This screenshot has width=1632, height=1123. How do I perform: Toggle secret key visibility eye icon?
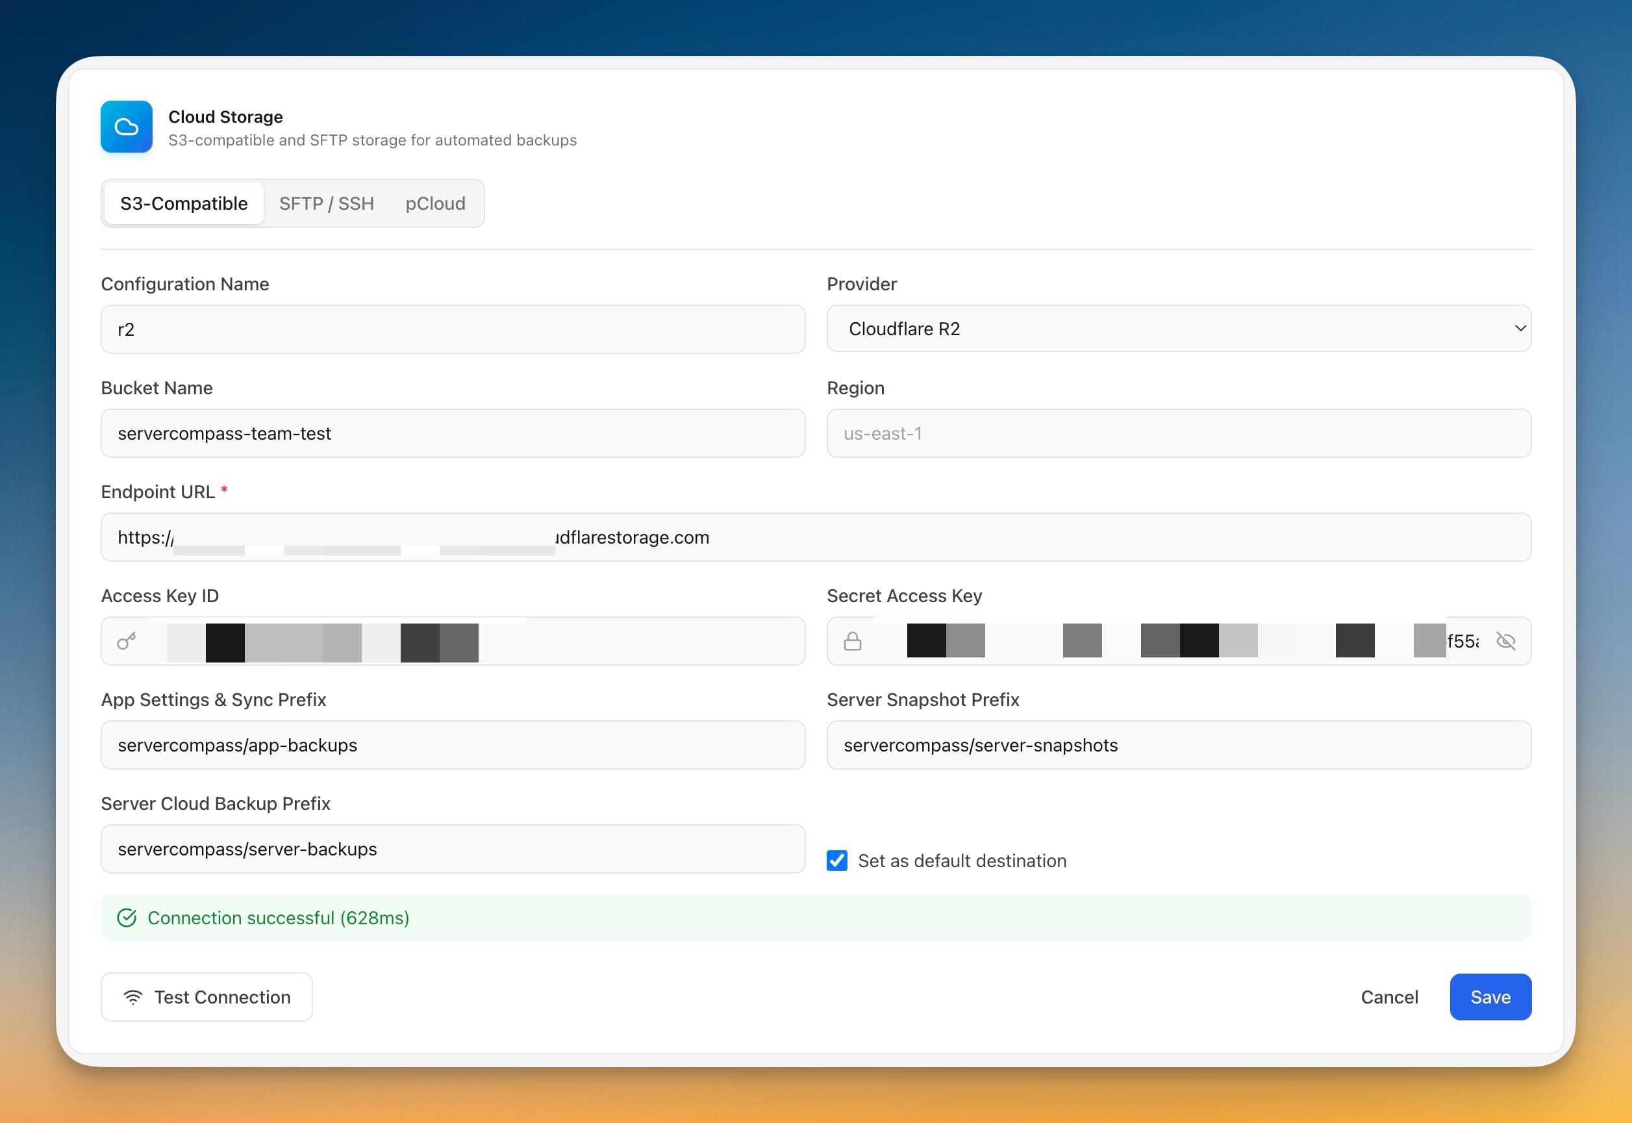pyautogui.click(x=1505, y=641)
